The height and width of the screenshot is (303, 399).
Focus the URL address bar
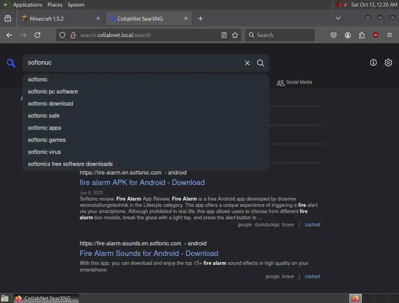tap(149, 35)
